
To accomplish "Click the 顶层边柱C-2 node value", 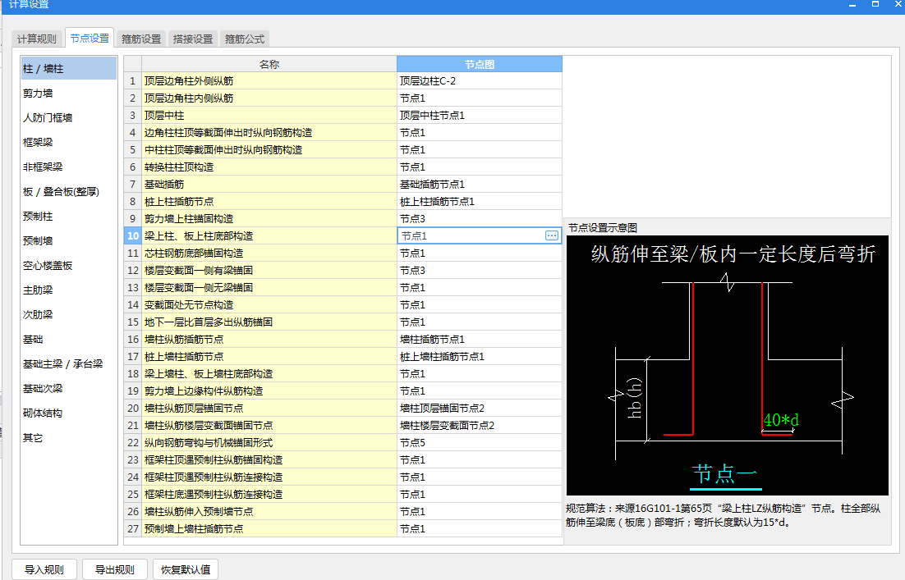I will click(480, 80).
